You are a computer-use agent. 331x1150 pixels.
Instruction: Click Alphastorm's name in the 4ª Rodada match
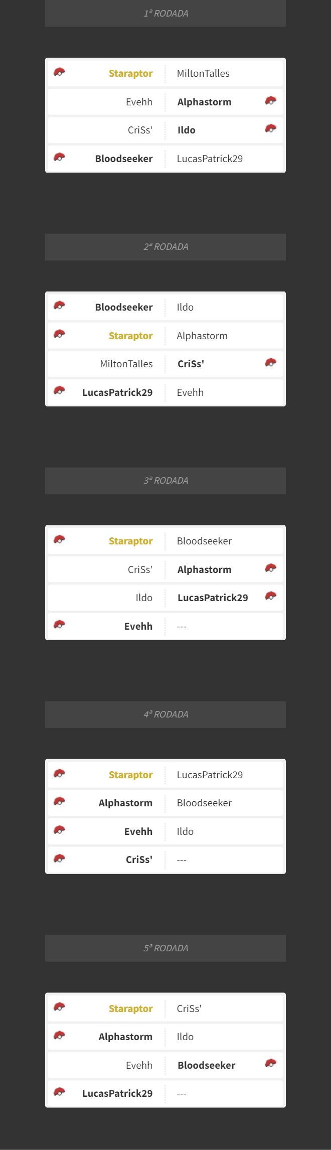[x=125, y=803]
